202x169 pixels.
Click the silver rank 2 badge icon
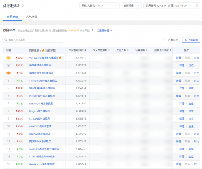coord(8,66)
